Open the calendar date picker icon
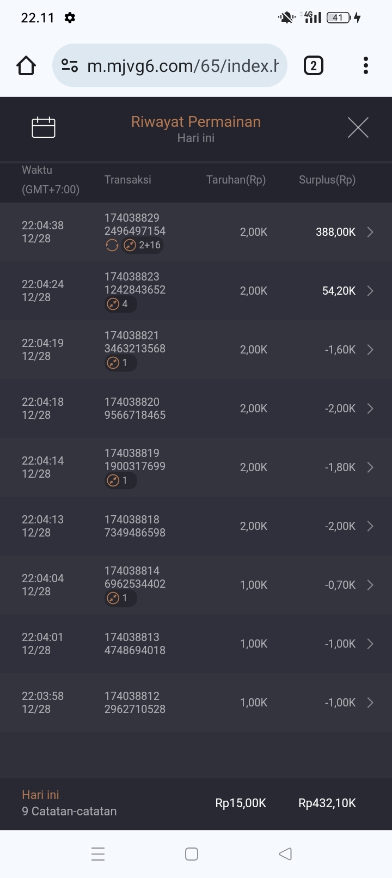Viewport: 392px width, 878px height. (x=44, y=127)
